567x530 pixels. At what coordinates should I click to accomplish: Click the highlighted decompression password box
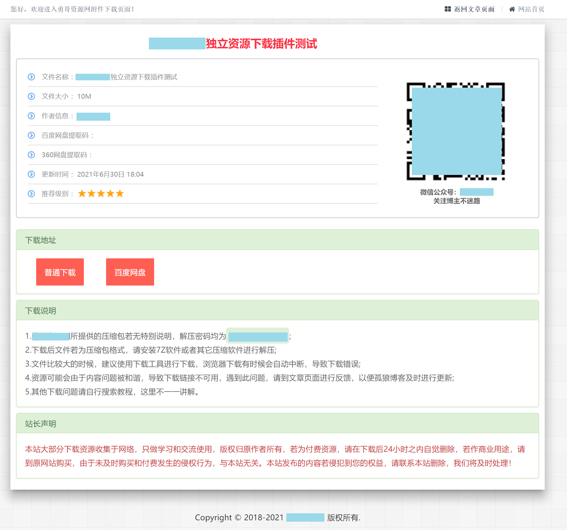tap(257, 336)
